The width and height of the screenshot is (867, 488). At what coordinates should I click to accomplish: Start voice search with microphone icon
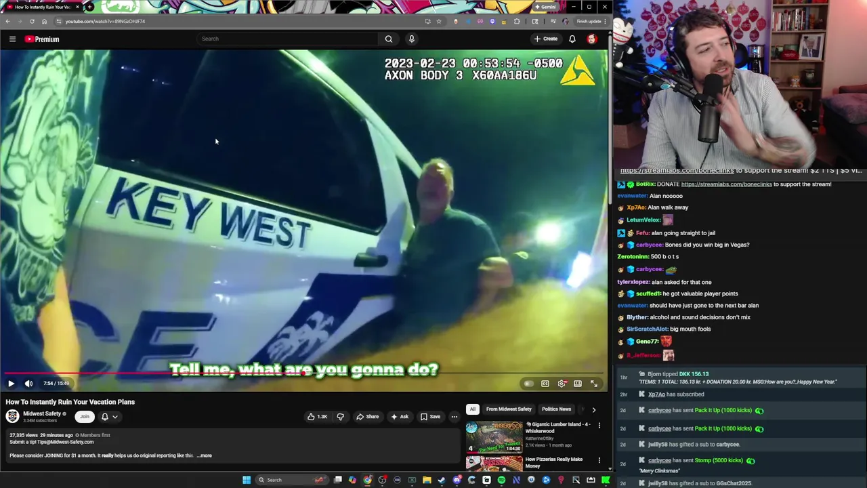click(411, 39)
